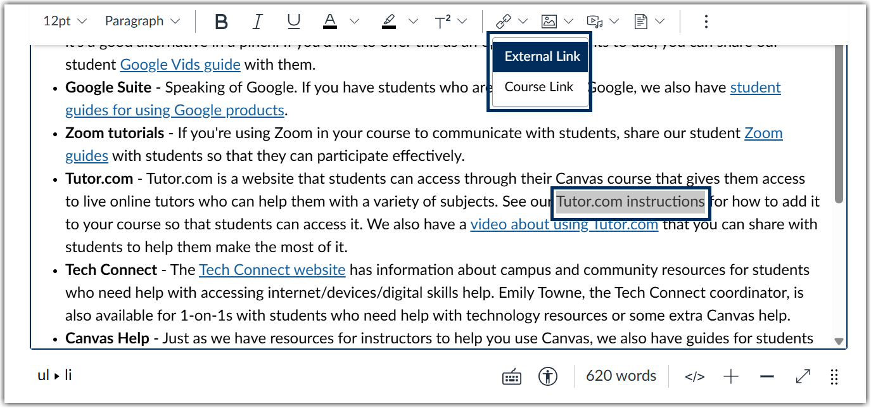Apply the background highlight color button
The height and width of the screenshot is (408, 871).
click(x=389, y=22)
